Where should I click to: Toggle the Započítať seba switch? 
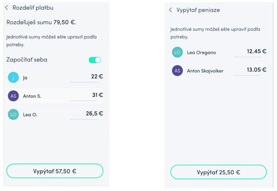[x=95, y=60]
